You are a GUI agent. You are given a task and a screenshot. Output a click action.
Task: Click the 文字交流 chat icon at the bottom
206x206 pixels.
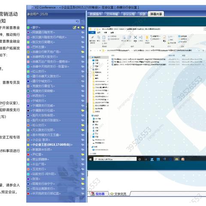pyautogui.click(x=112, y=194)
